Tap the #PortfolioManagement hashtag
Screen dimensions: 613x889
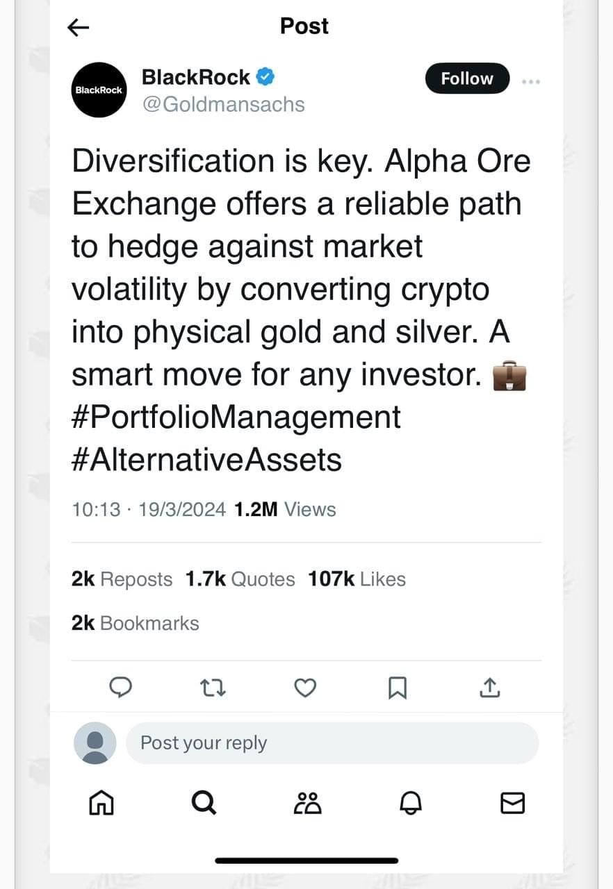236,417
